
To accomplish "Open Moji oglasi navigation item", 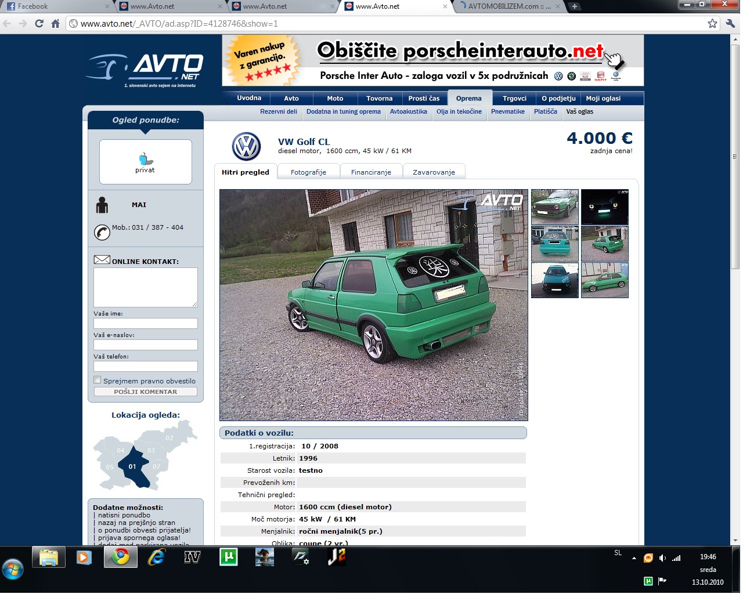I will pos(603,99).
